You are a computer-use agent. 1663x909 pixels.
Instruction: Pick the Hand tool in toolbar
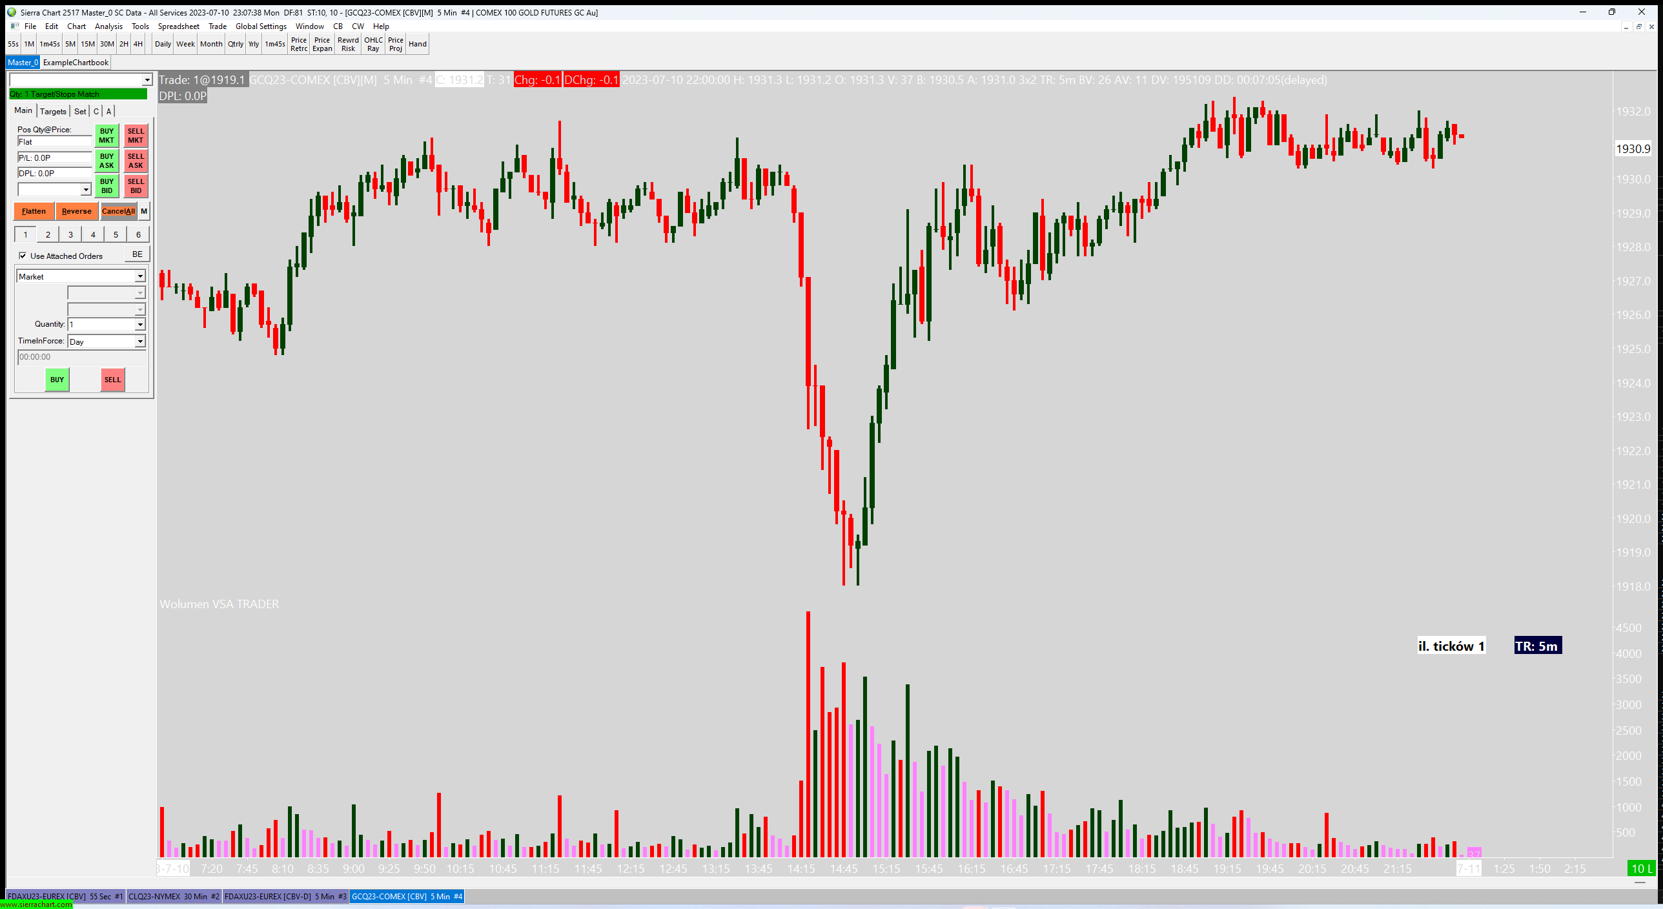pos(418,44)
